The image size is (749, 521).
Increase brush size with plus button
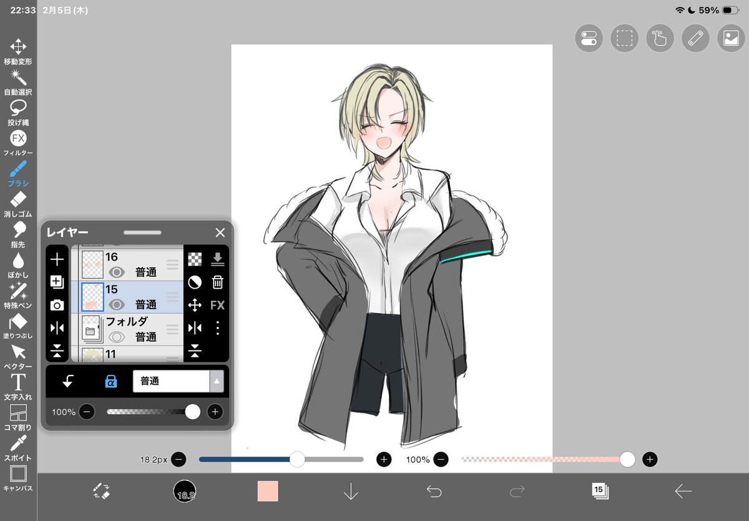(x=383, y=459)
